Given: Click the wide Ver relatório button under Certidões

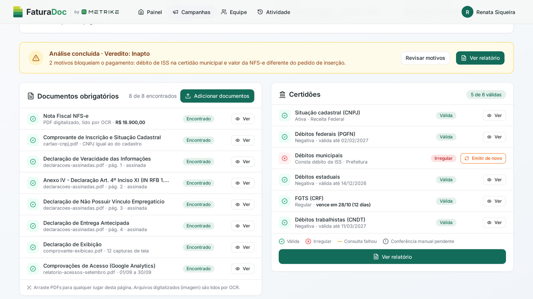Looking at the screenshot, I should (x=392, y=257).
